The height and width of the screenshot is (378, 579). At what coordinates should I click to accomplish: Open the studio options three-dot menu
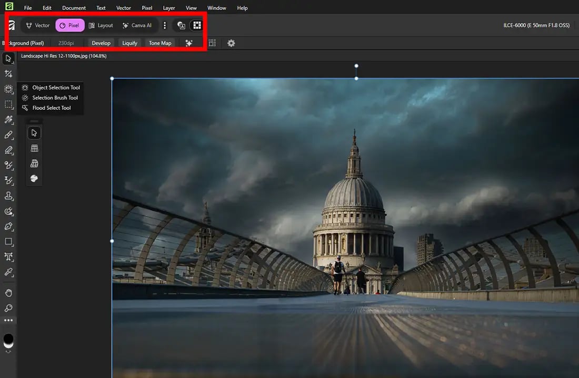(x=165, y=25)
